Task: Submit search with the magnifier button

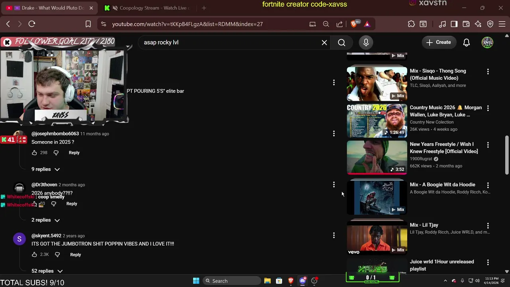Action: point(341,42)
